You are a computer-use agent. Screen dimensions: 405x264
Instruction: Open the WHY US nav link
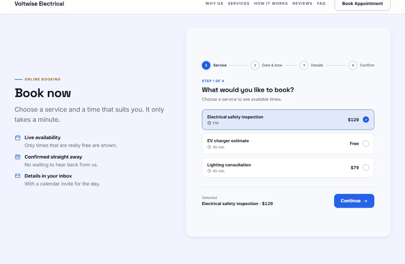[x=214, y=3]
